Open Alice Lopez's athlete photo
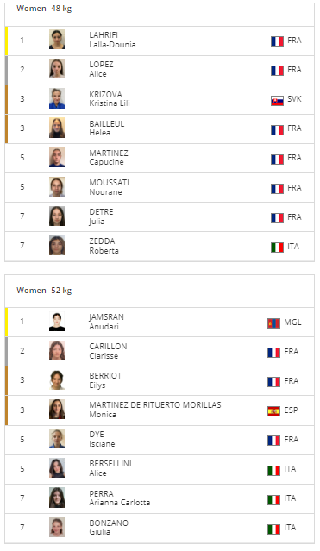Screen dimensions: 320x551 tap(57, 68)
